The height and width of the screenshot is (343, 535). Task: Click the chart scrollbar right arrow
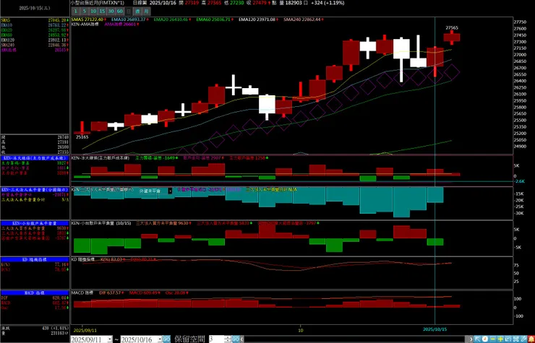click(x=471, y=339)
